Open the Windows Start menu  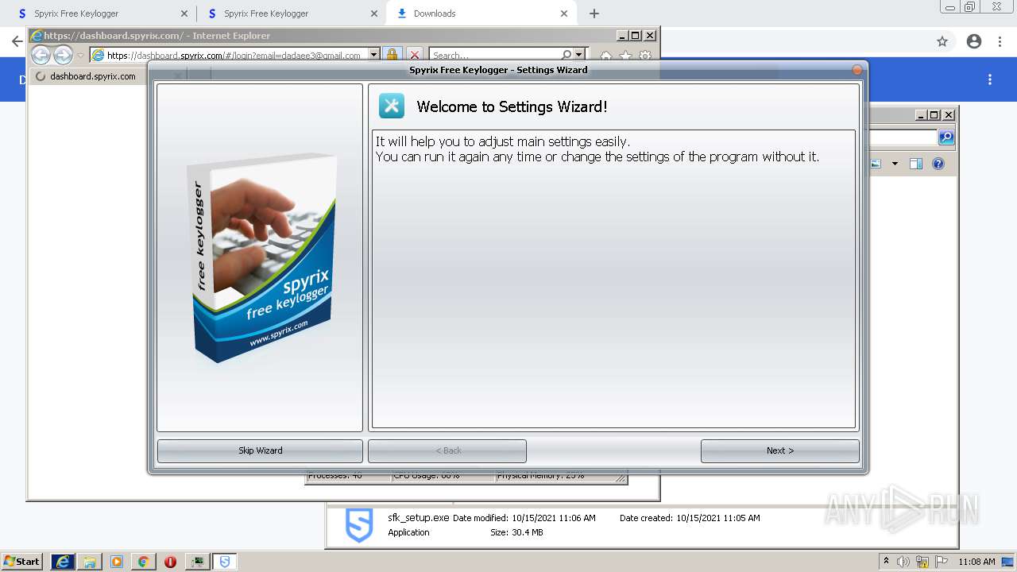21,562
